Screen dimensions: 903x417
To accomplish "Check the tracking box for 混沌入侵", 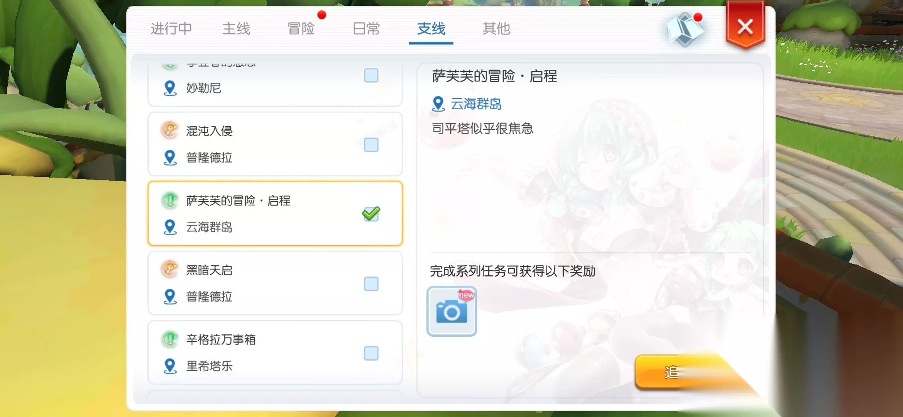I will coord(371,145).
